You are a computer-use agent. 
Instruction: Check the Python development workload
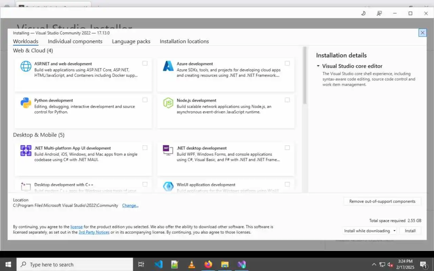point(145,100)
